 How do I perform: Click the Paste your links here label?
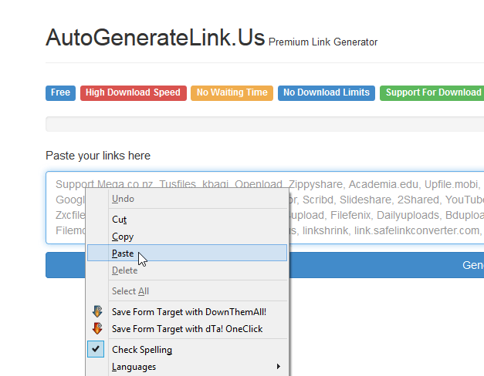[98, 156]
